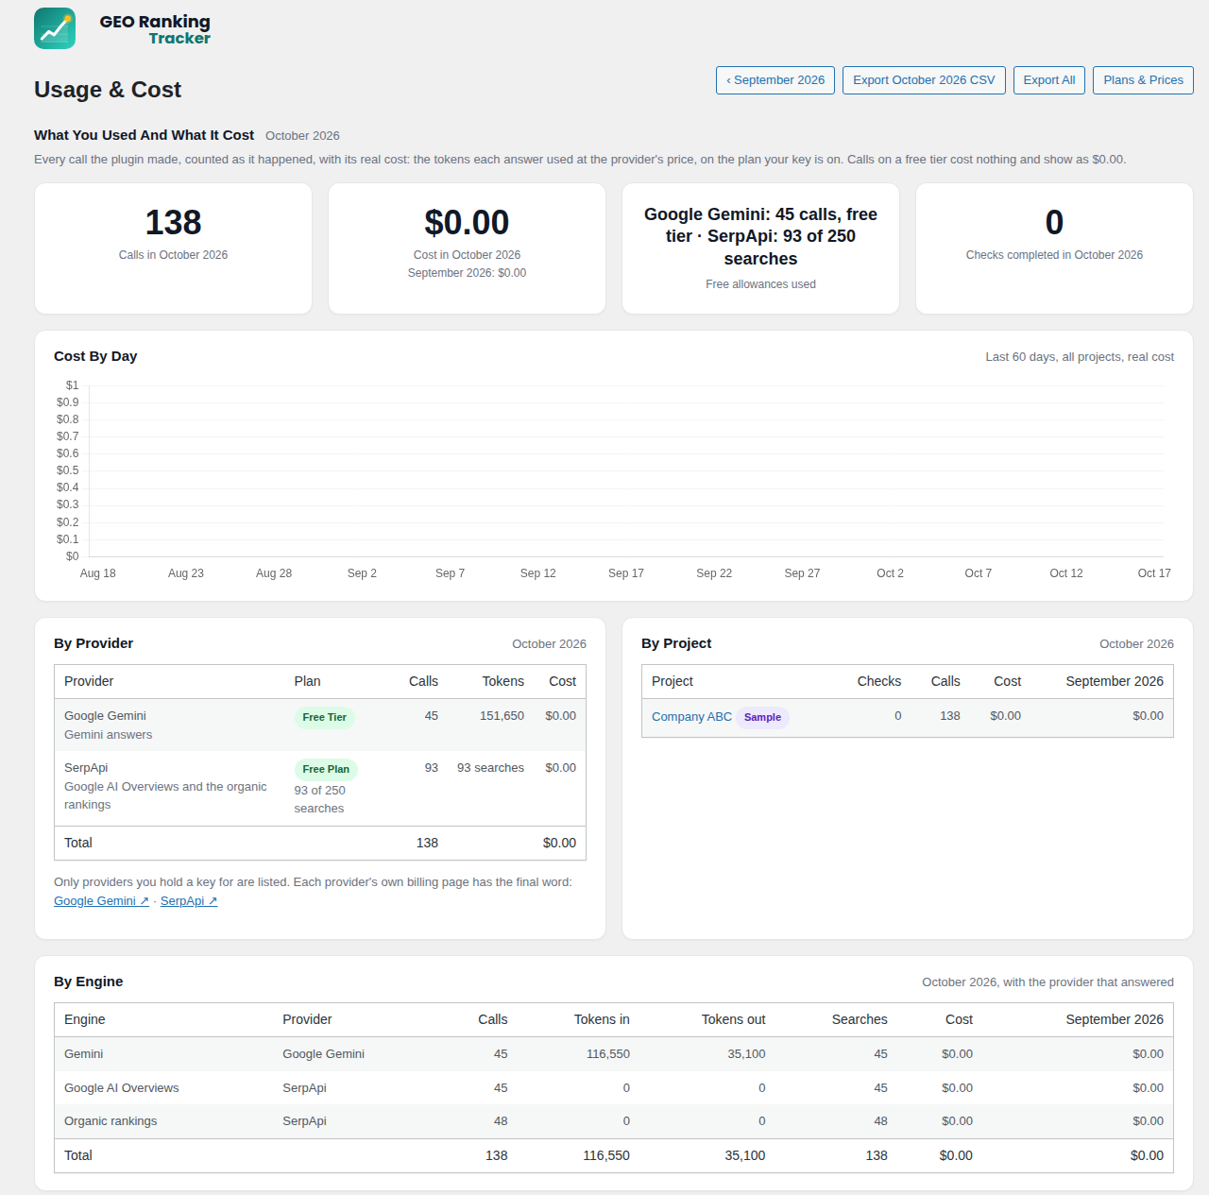
Task: Click the Free allowances used card
Action: pyautogui.click(x=760, y=248)
